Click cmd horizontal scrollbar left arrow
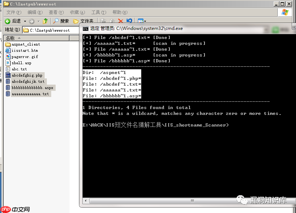This screenshot has width=296, height=213. tap(86, 201)
